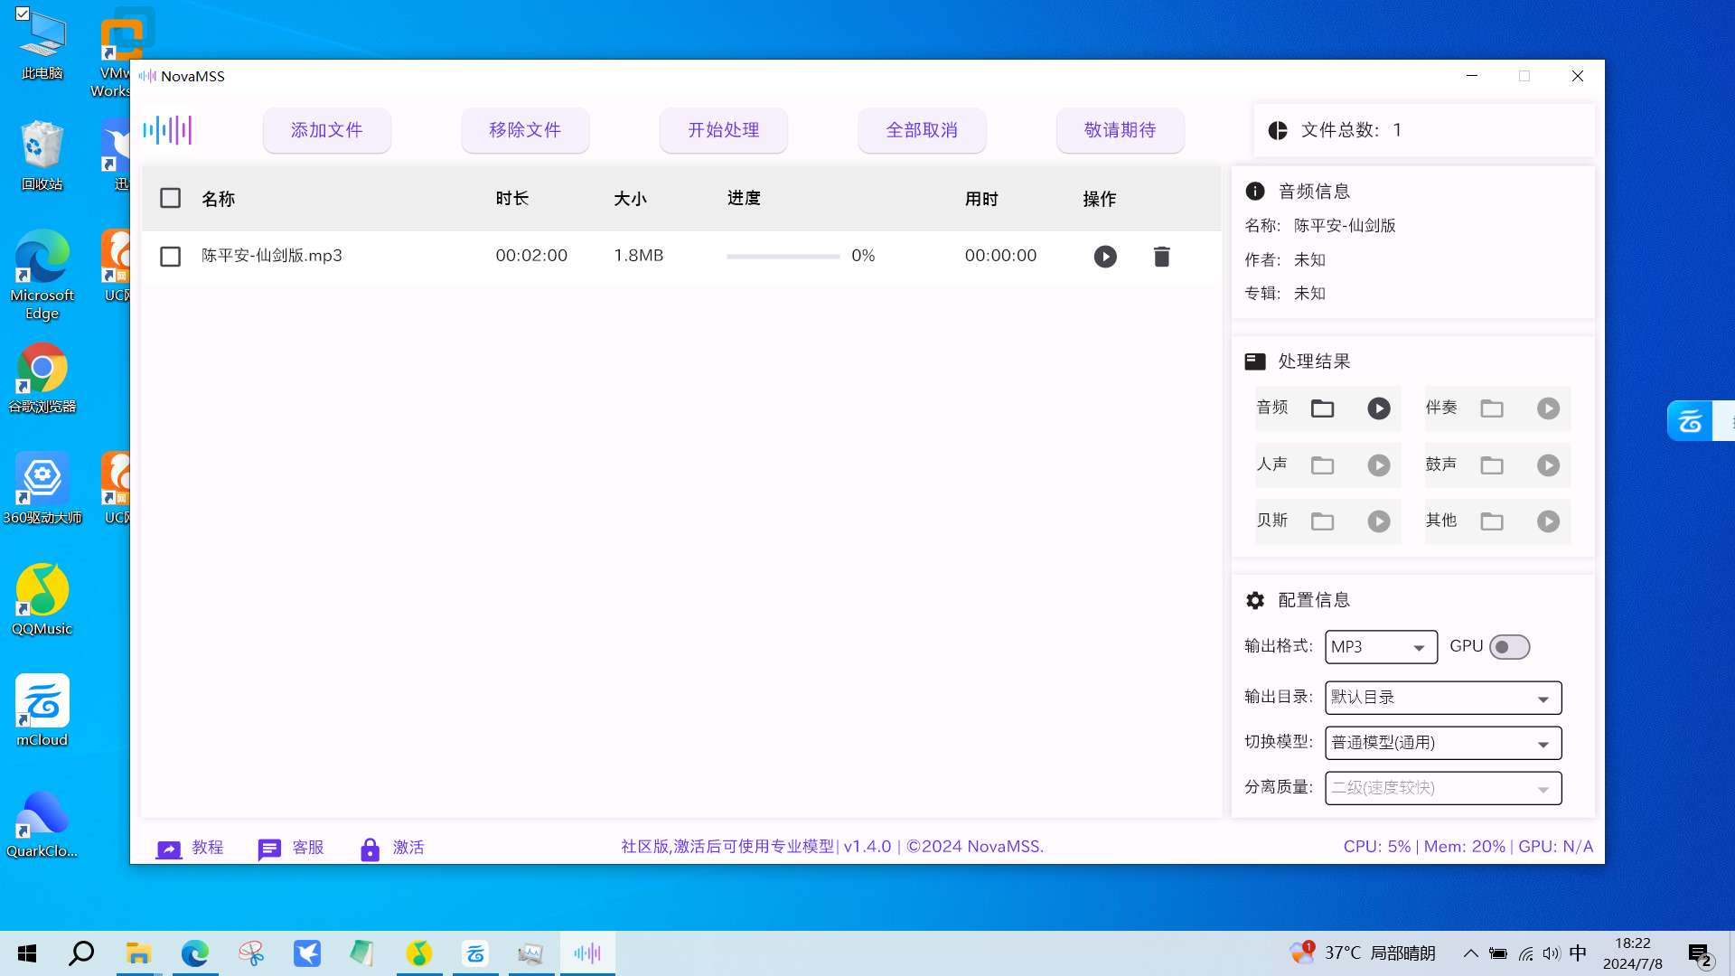Expand the 输出格式 MP3 dropdown
1735x976 pixels.
[x=1381, y=647]
